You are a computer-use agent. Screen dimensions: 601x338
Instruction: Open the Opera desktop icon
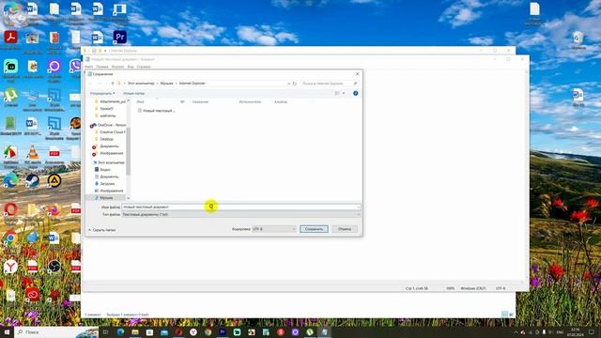[10, 209]
